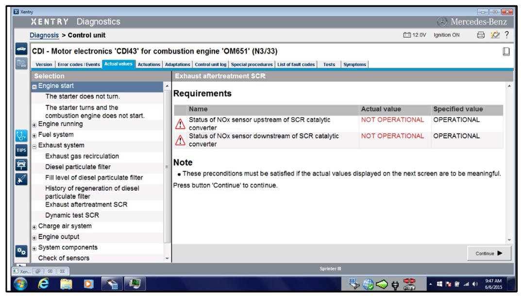Show hidden tray icons arrow

[x=431, y=284]
